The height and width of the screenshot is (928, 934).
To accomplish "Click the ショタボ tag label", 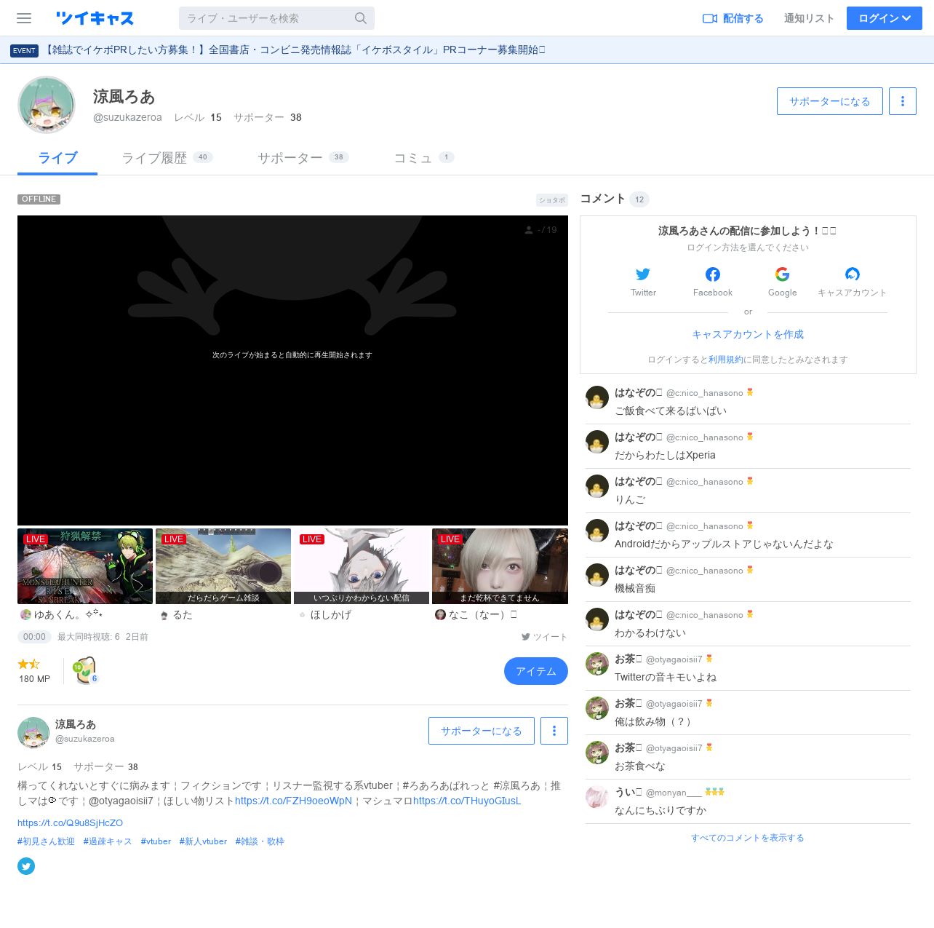I will pos(552,200).
